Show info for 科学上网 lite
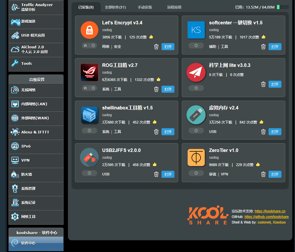295x252 pixels. click(x=196, y=88)
